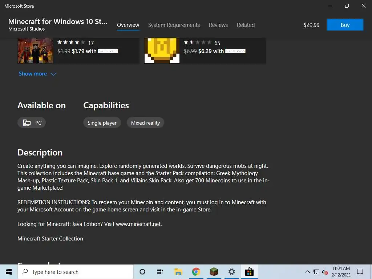Viewport: 372px width, 279px height.
Task: Restore down the Microsoft Store window
Action: [x=347, y=6]
